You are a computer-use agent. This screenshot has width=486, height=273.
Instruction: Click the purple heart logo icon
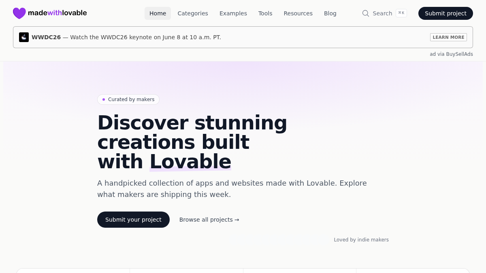click(x=19, y=13)
